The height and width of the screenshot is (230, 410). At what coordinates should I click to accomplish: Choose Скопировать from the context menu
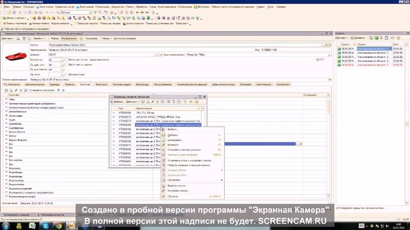tap(192, 140)
